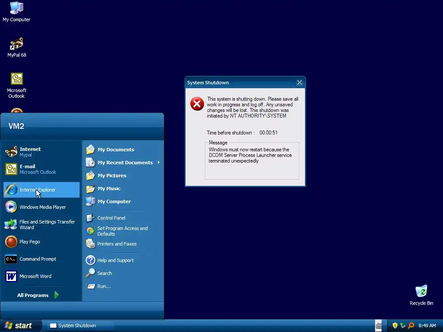The width and height of the screenshot is (443, 332).
Task: Open My Computer from the Start menu
Action: click(123, 201)
